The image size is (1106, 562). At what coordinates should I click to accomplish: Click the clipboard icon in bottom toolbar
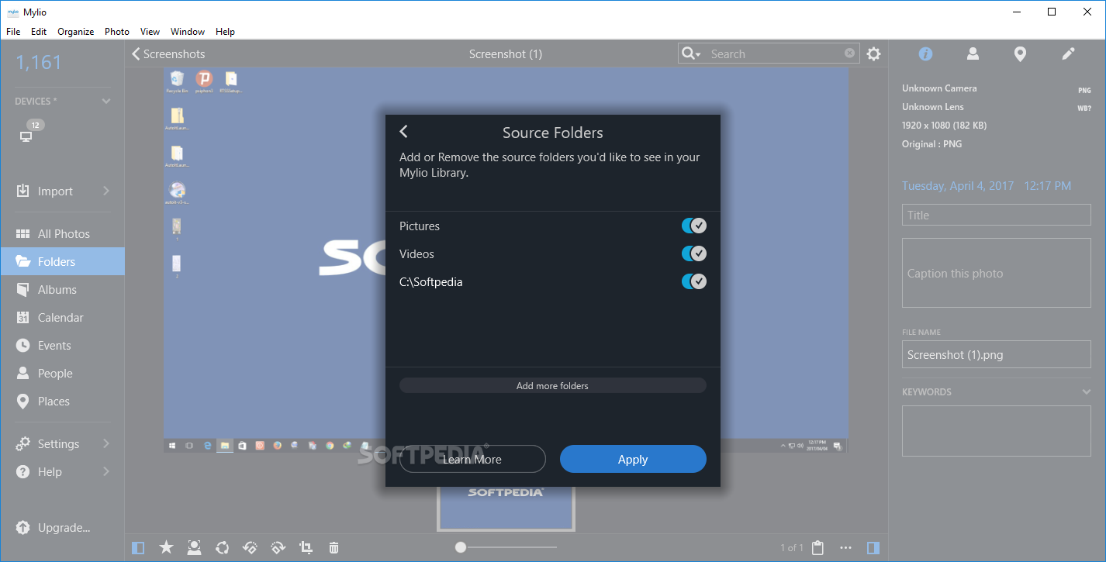pos(817,548)
